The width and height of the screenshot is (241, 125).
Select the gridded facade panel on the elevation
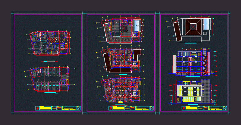205,91
